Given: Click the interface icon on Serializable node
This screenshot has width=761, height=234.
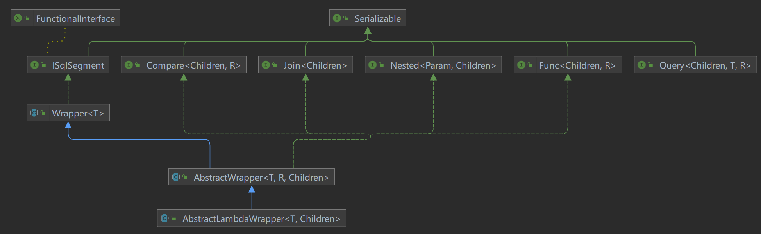Looking at the screenshot, I should pyautogui.click(x=337, y=18).
